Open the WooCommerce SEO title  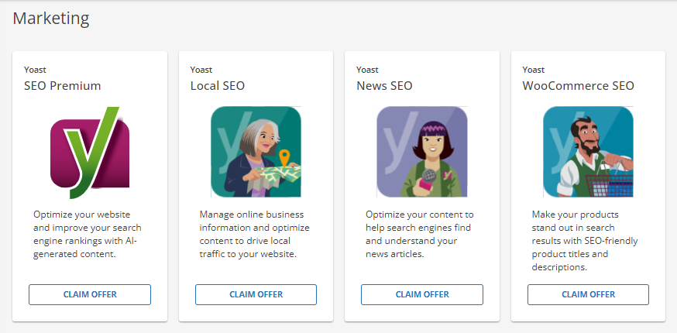tap(578, 85)
